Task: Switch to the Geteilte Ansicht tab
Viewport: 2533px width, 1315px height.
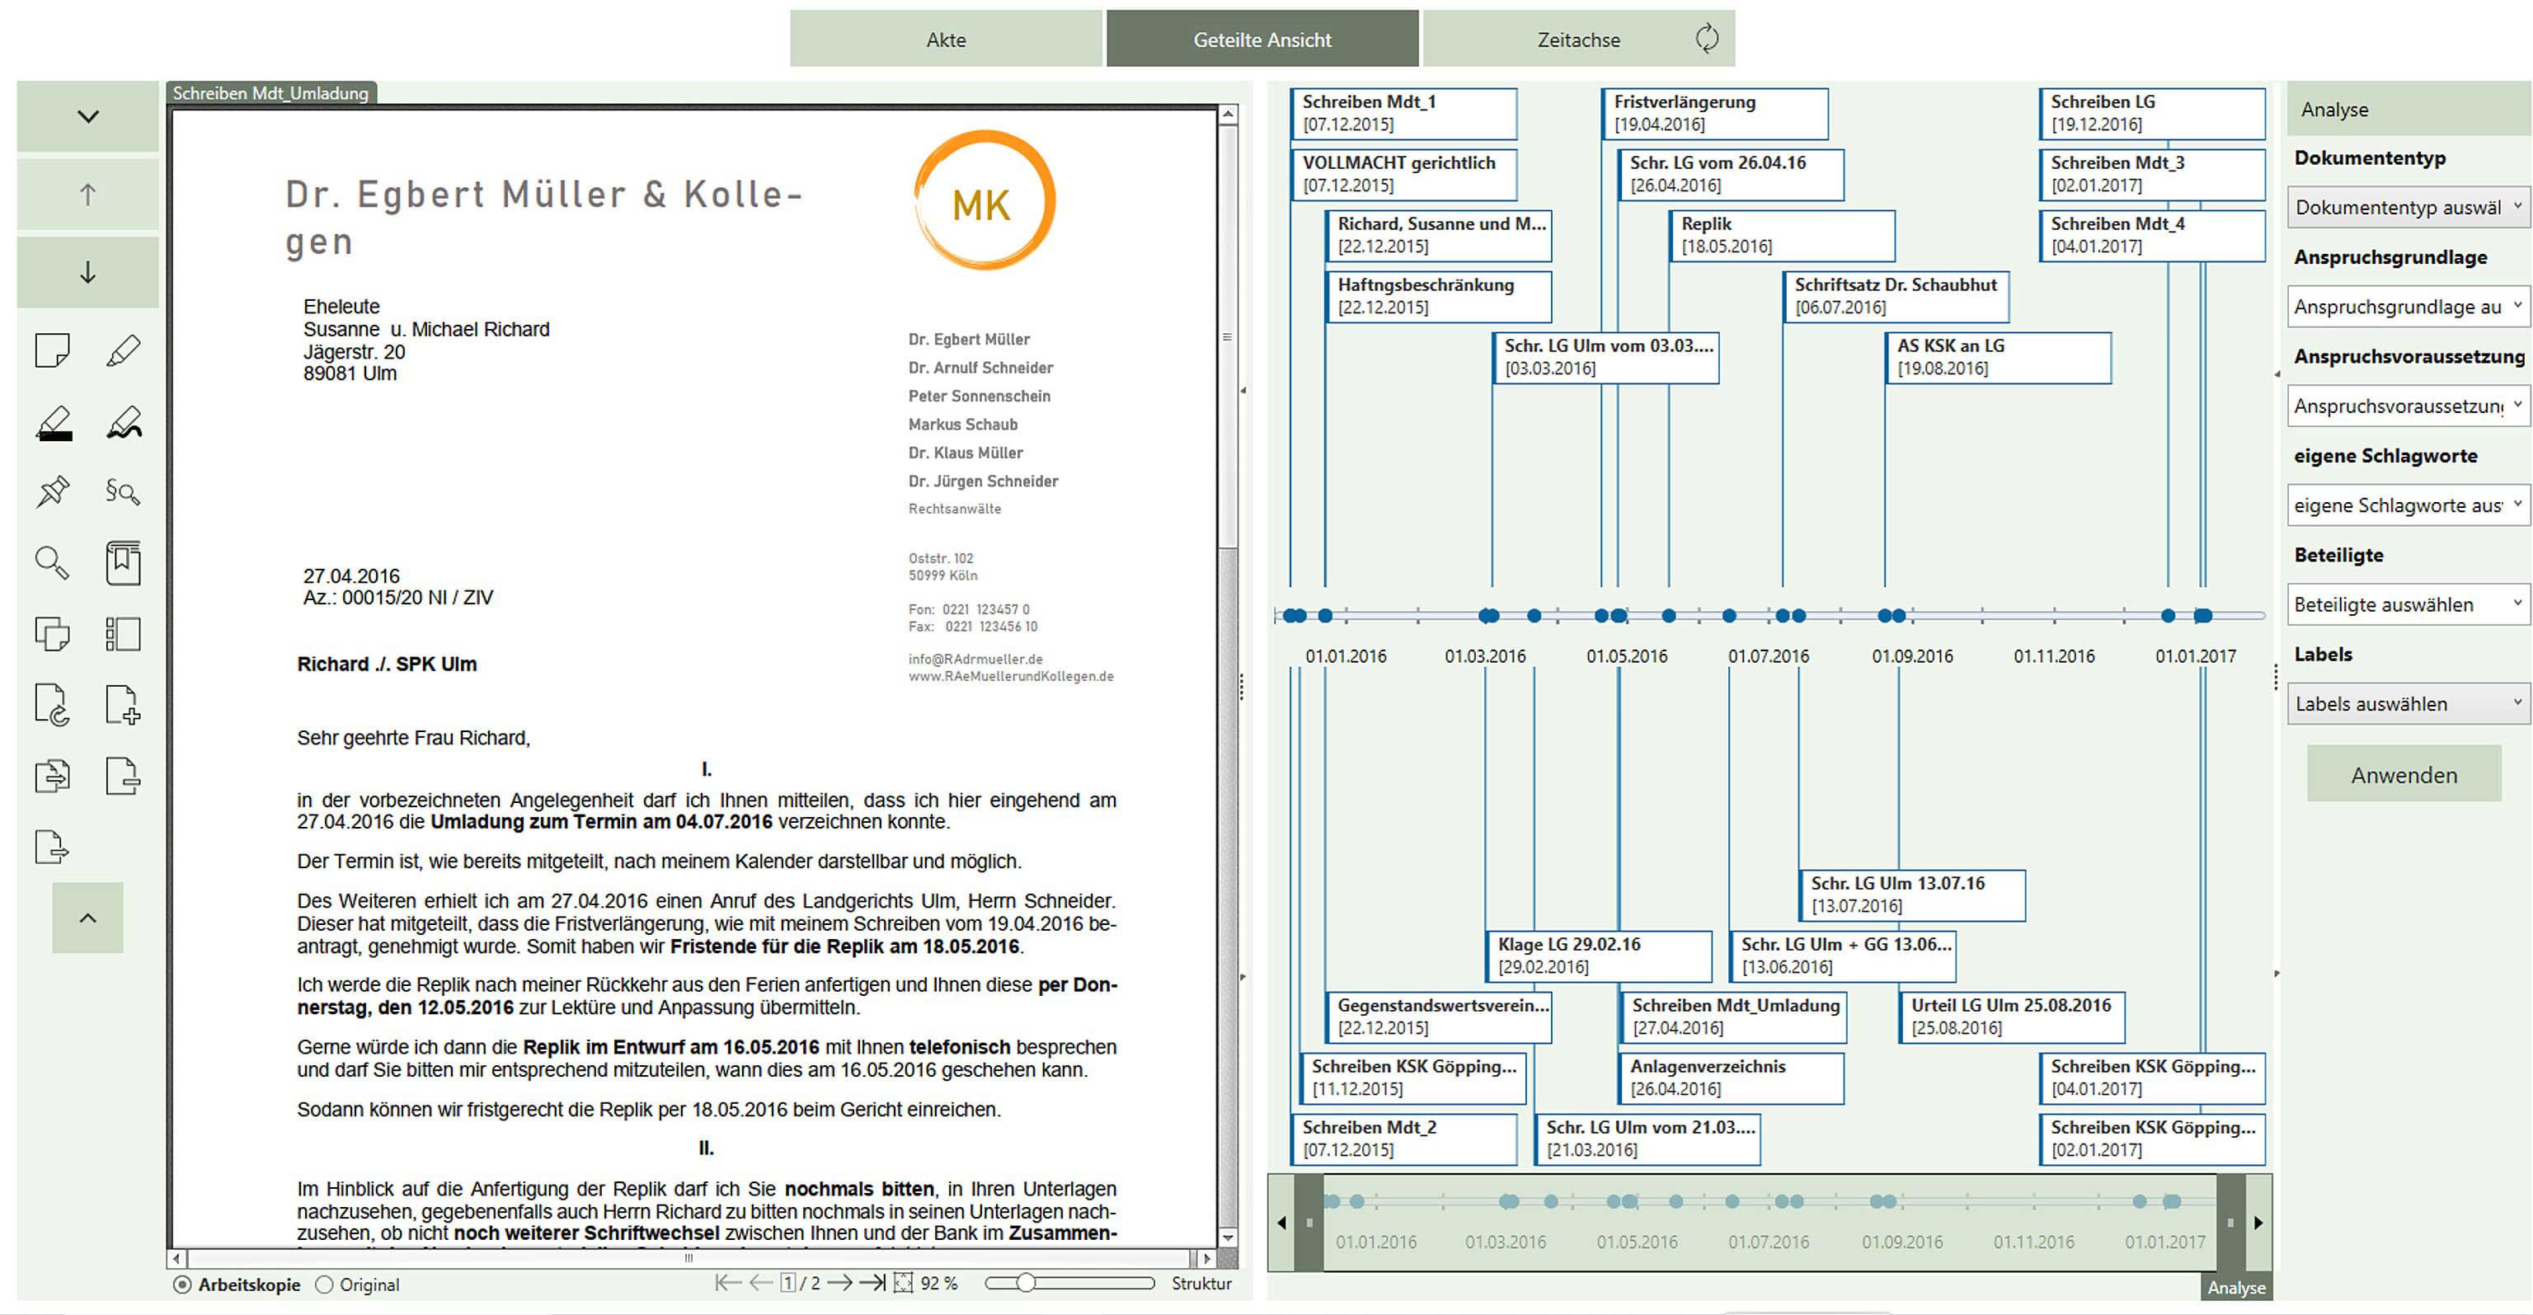Action: (x=1262, y=40)
